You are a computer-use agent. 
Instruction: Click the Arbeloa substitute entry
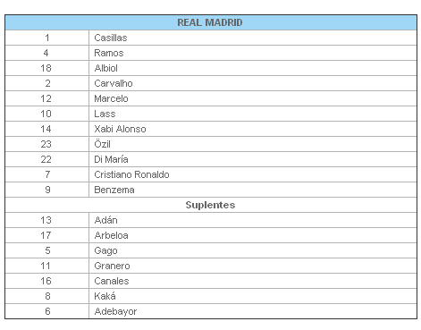point(111,235)
